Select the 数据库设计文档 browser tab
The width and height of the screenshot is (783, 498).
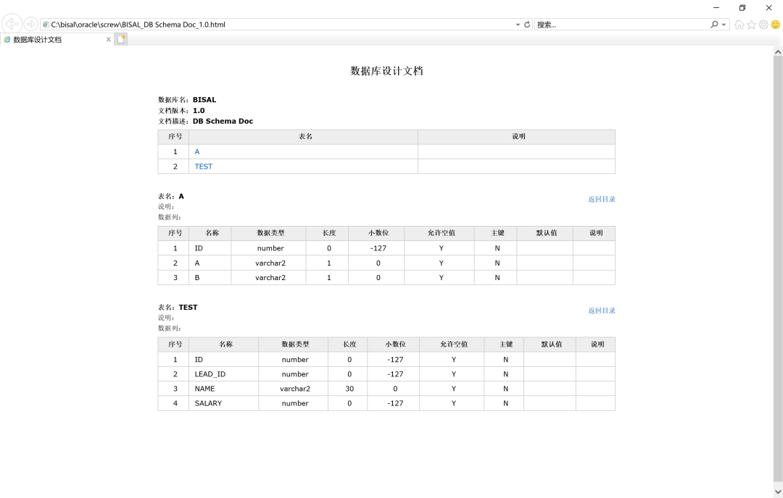click(x=57, y=39)
